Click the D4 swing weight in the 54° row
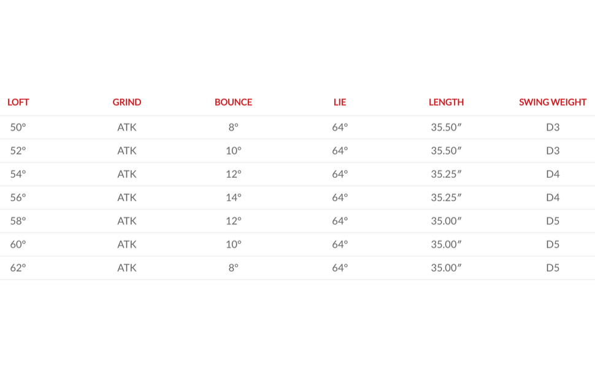 [x=553, y=174]
